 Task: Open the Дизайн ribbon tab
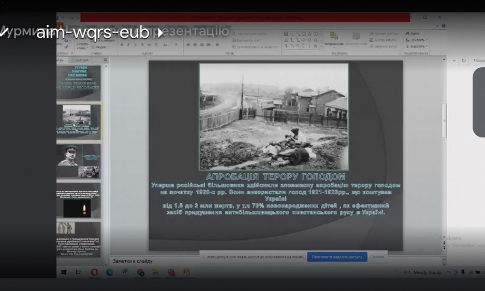click(x=110, y=26)
